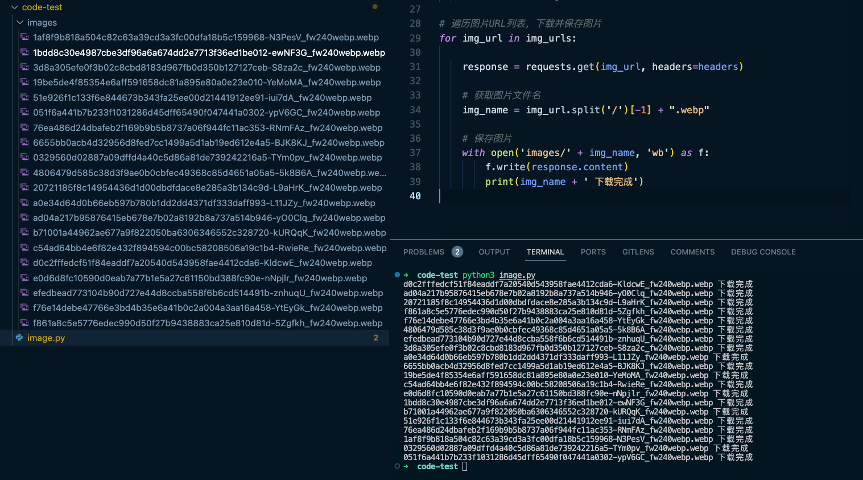This screenshot has width=863, height=480.
Task: Click image icon of 1bdd8c30e4987 file
Action: point(24,52)
